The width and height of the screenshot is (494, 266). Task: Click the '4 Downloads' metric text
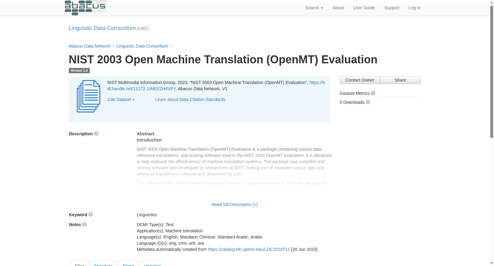(x=352, y=102)
